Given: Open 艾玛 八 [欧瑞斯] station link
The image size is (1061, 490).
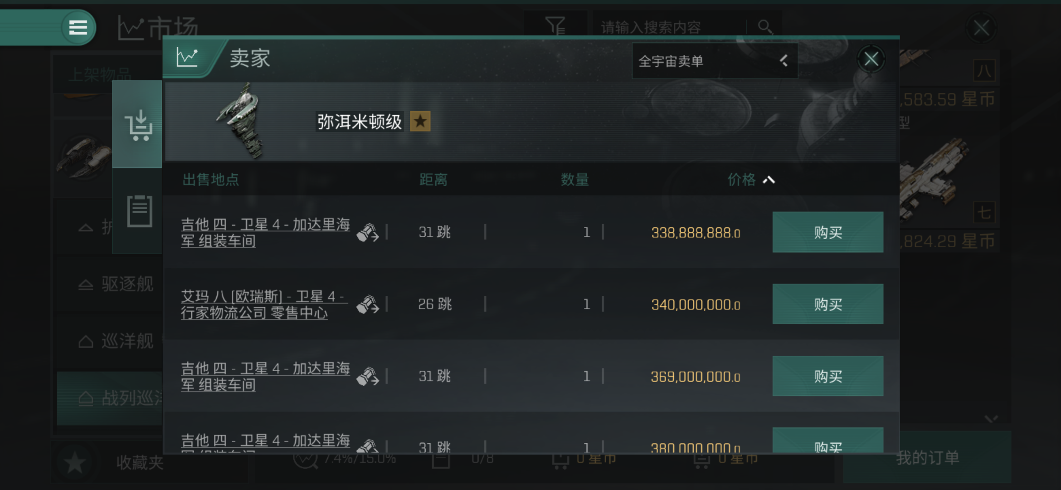Looking at the screenshot, I should coord(264,304).
